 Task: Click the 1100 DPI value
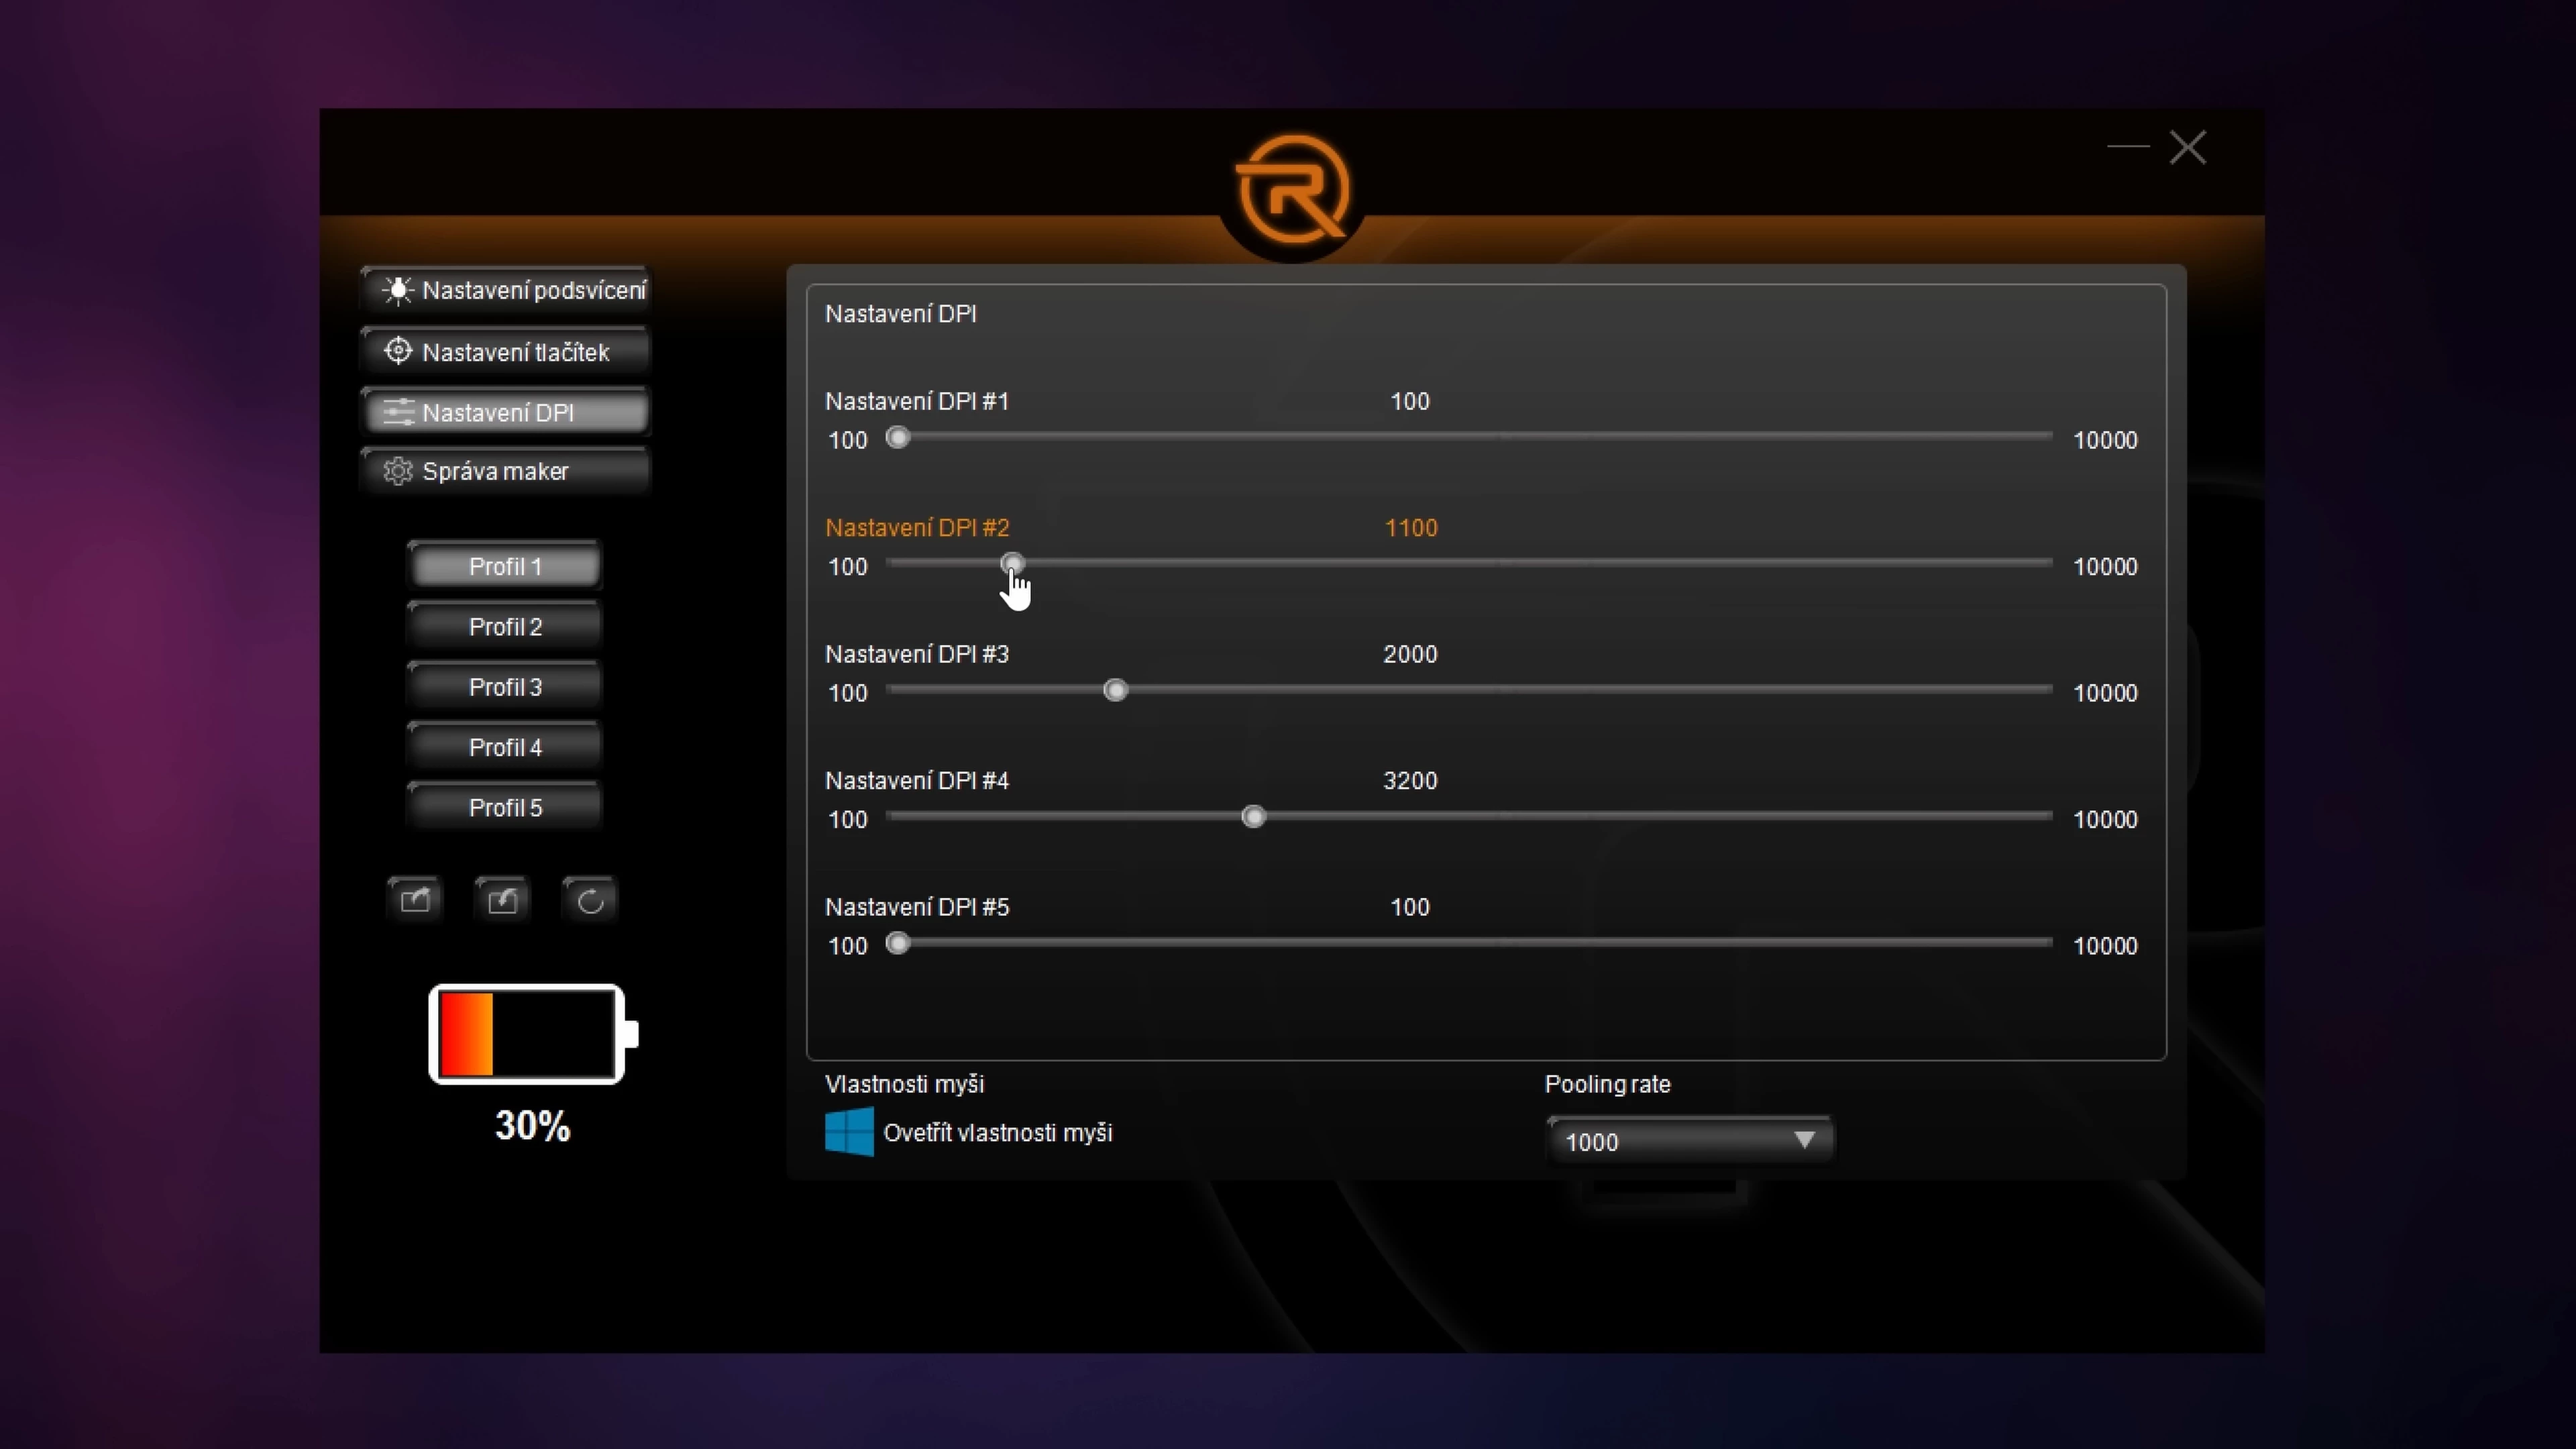point(1411,528)
